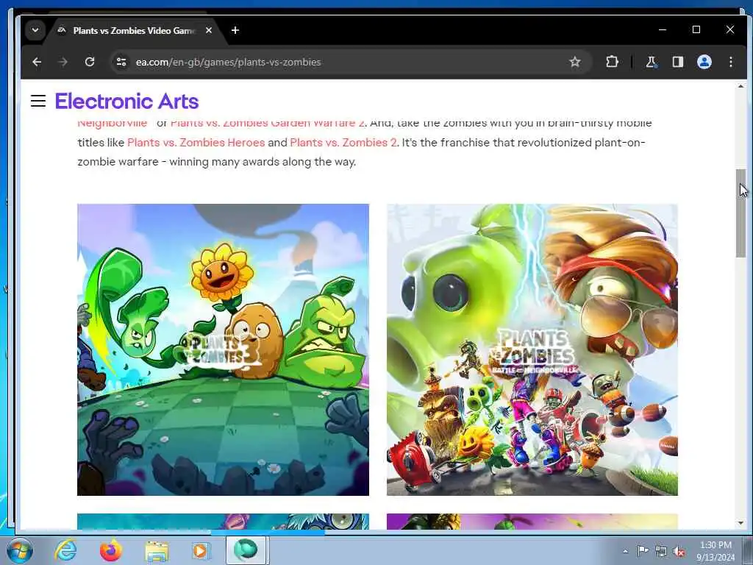The width and height of the screenshot is (753, 565).
Task: Open the network tray icon
Action: tap(661, 551)
